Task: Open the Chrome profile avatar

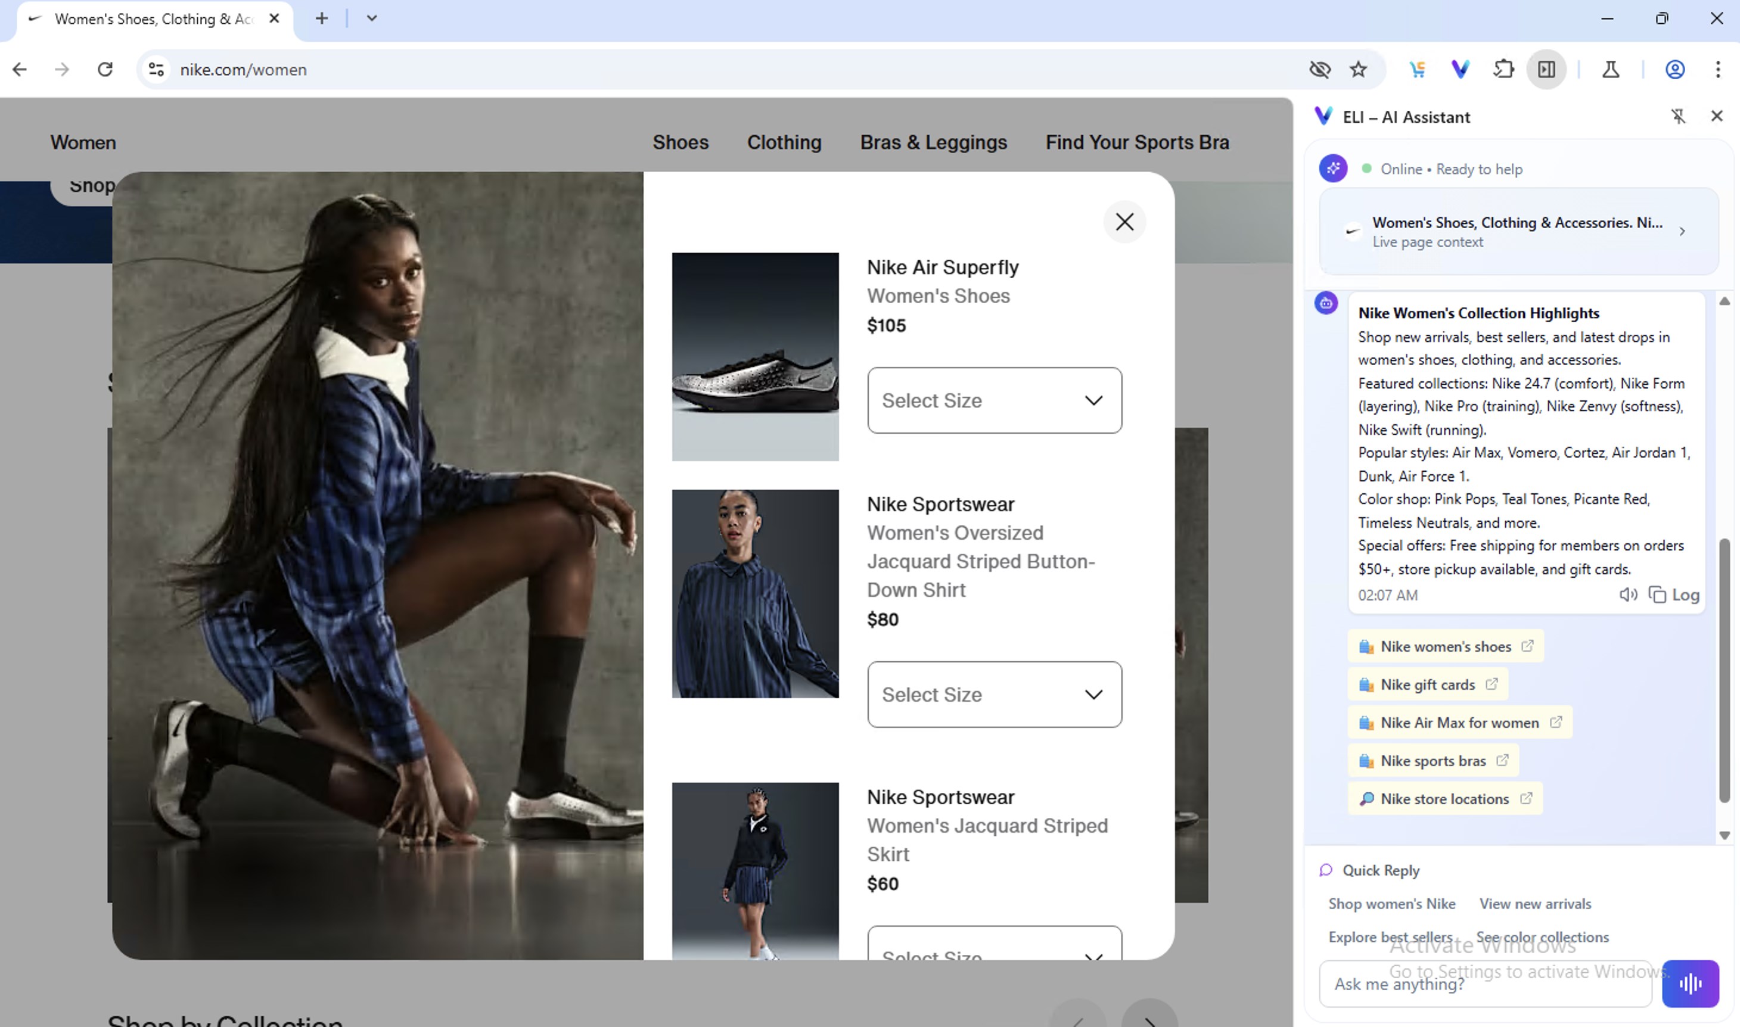Action: pos(1675,69)
